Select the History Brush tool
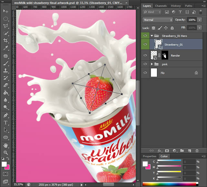Viewport: 207px width, 187px height. click(x=5, y=78)
